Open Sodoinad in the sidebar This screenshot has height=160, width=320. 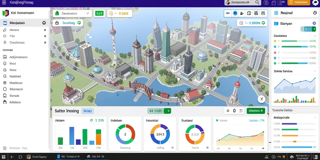click(15, 76)
